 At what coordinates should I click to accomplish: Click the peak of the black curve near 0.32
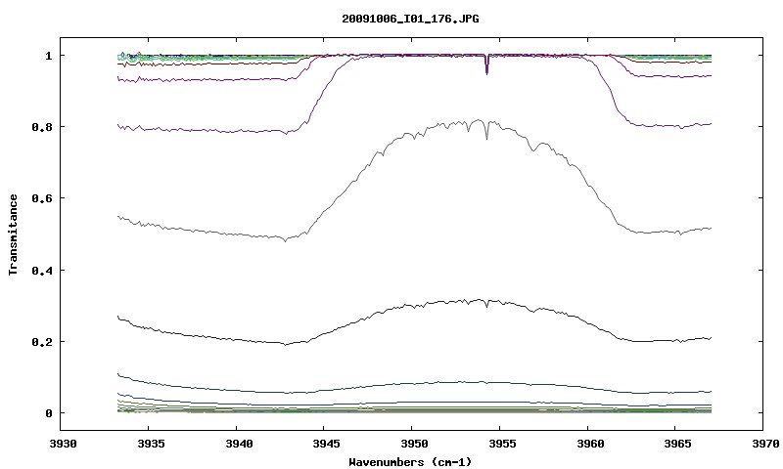coord(480,300)
